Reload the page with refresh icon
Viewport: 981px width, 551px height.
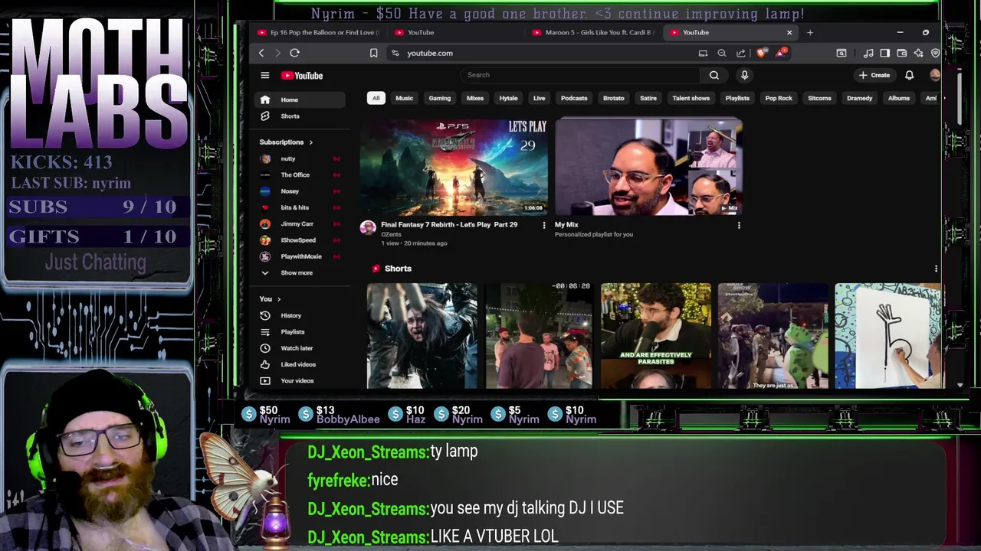pos(294,53)
